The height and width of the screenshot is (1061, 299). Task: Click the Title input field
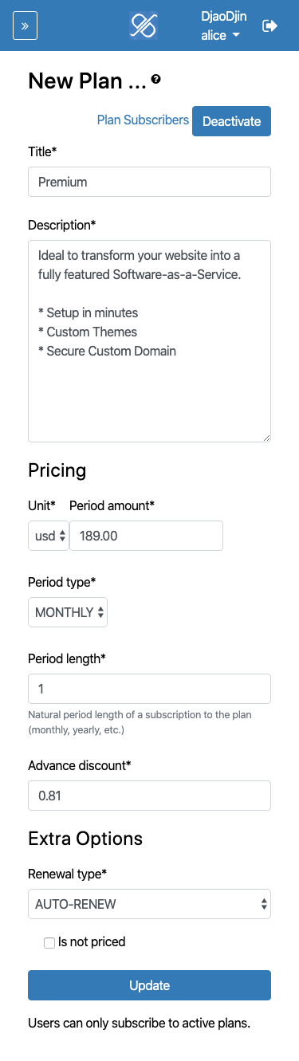point(149,182)
